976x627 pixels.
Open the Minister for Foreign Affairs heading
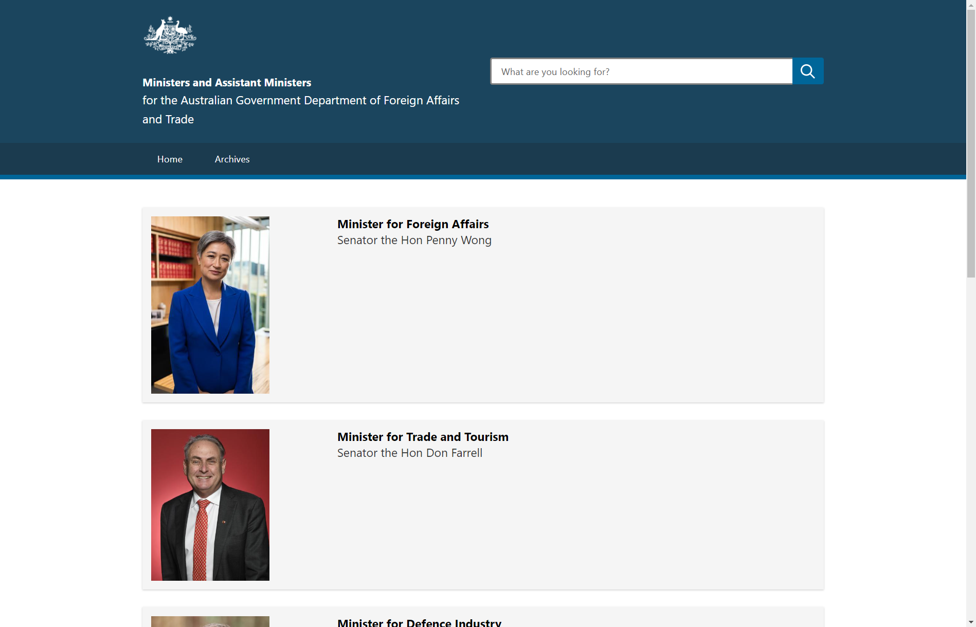pos(413,224)
